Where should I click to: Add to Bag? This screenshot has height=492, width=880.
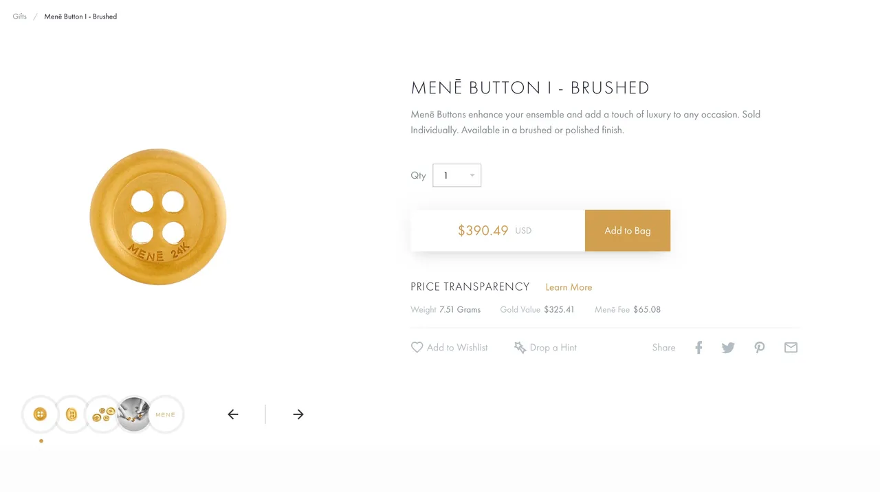coord(628,231)
